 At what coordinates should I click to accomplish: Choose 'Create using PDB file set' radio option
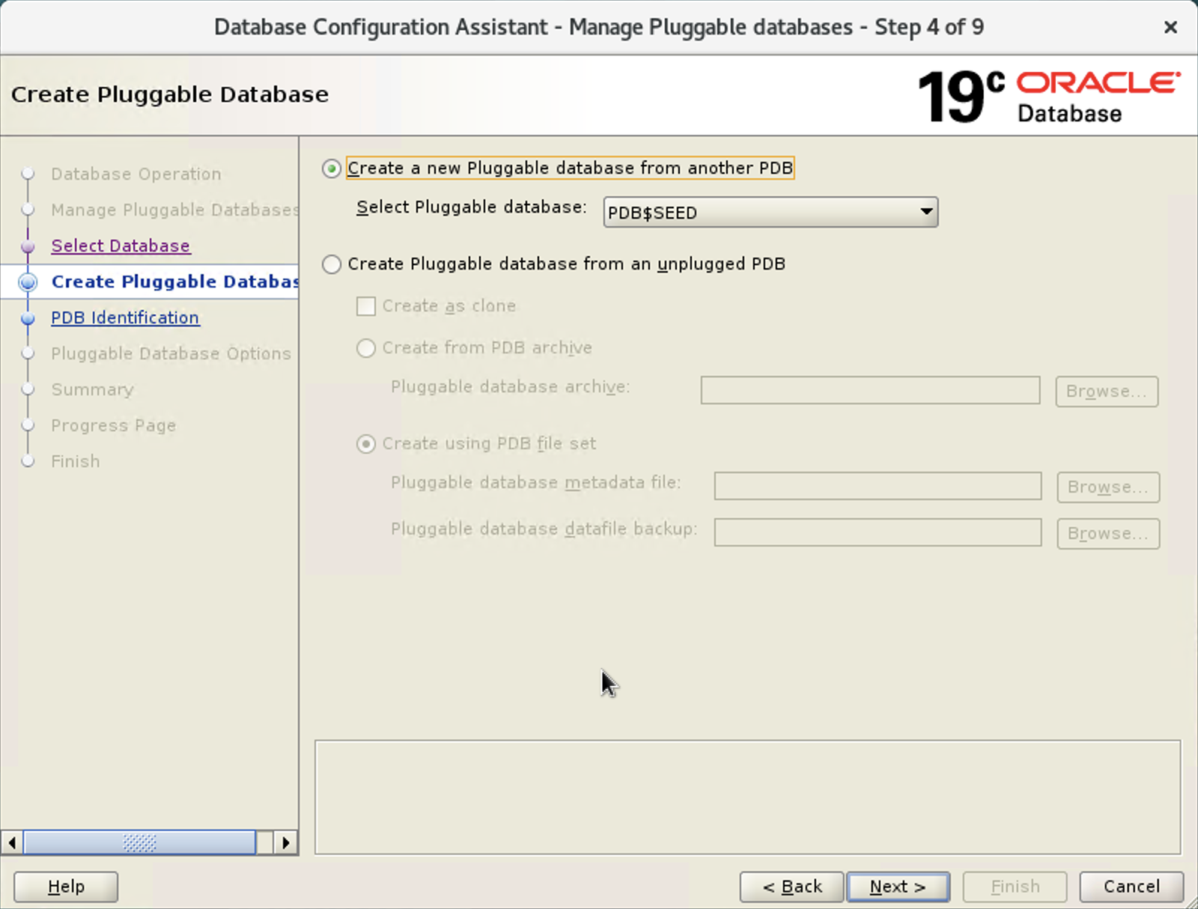(366, 444)
